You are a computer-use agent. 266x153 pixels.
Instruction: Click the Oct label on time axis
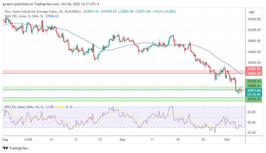[227, 140]
